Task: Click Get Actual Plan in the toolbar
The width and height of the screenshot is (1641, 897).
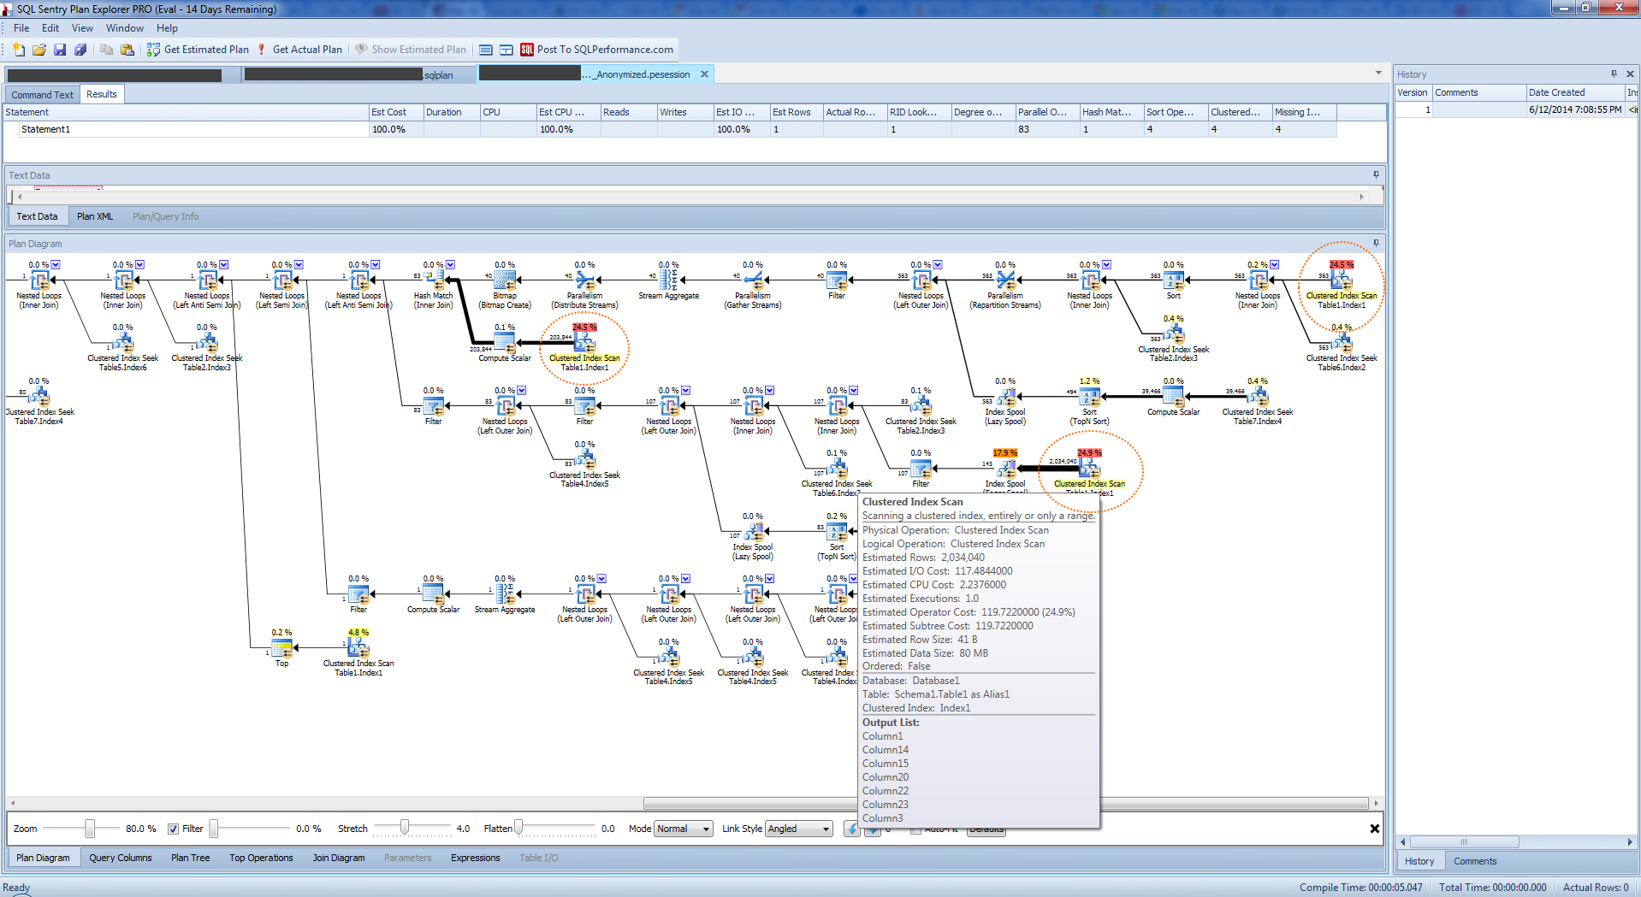Action: coord(299,50)
